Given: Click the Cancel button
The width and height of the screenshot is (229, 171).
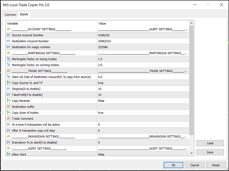Looking at the screenshot, I should 195,165.
